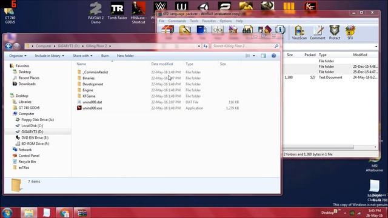388x218 pixels.
Task: Open Recent Places in navigation pane
Action: [28, 78]
